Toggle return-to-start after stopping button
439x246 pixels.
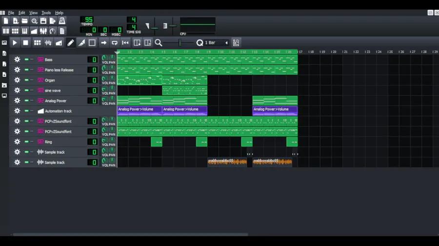pos(125,43)
